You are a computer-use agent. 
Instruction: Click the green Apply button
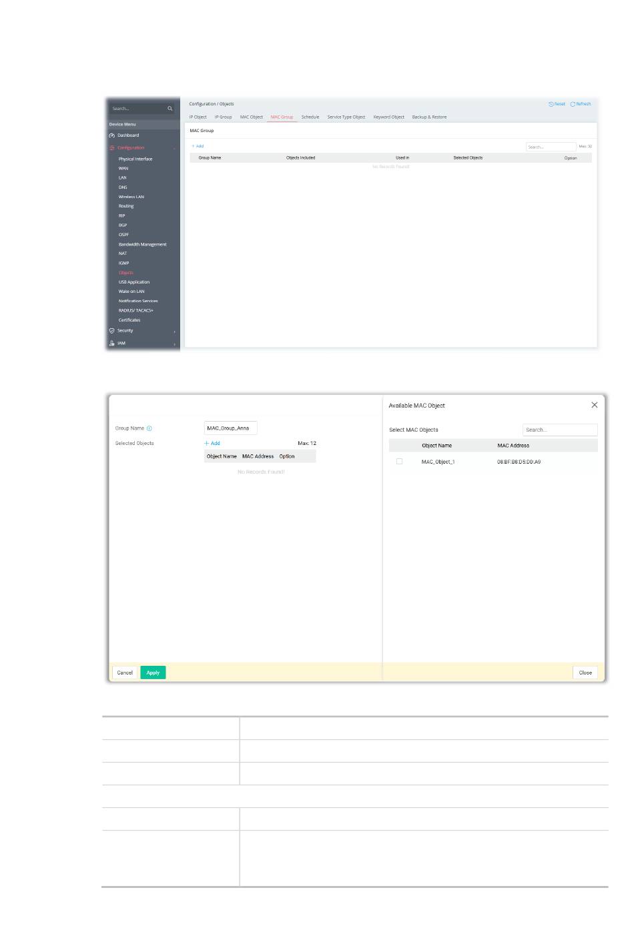(x=153, y=672)
